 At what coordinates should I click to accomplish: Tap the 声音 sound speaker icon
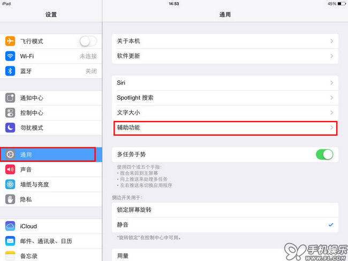click(10, 169)
